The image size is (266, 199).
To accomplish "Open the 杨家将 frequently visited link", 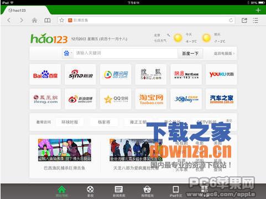I will coord(104,122).
